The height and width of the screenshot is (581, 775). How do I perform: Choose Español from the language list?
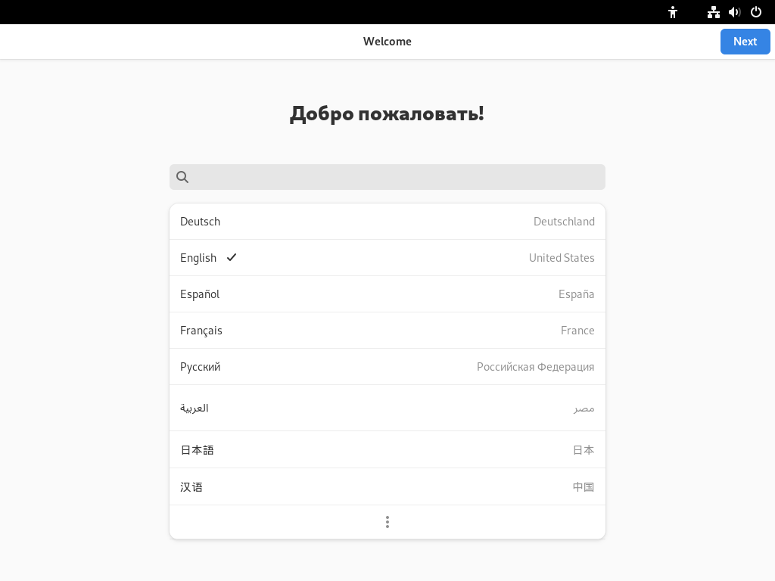(387, 294)
